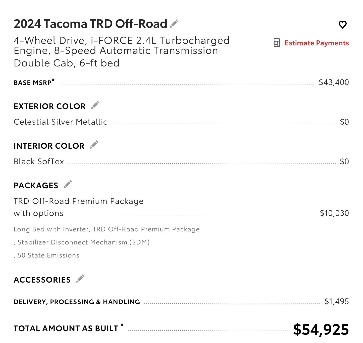Click the Total Amount As Built asterisk
Viewport: 363px width, 343px height.
pos(122,325)
